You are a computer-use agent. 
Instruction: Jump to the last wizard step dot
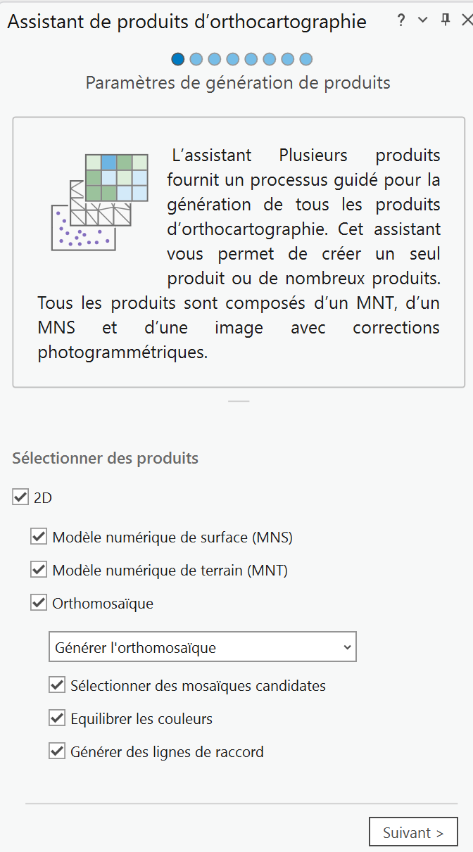click(305, 59)
